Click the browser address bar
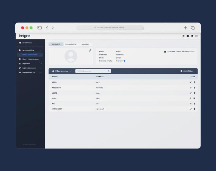 (x=110, y=28)
